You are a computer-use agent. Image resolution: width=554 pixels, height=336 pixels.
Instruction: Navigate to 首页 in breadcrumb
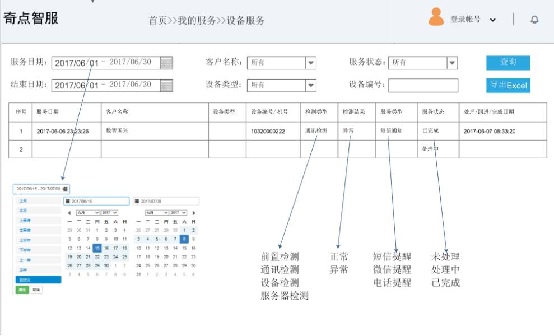coord(157,21)
